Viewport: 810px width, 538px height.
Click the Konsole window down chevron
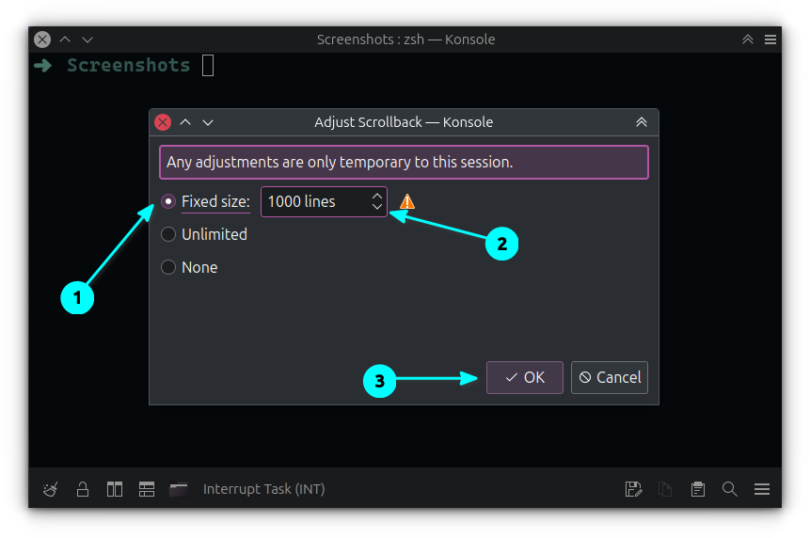(87, 40)
